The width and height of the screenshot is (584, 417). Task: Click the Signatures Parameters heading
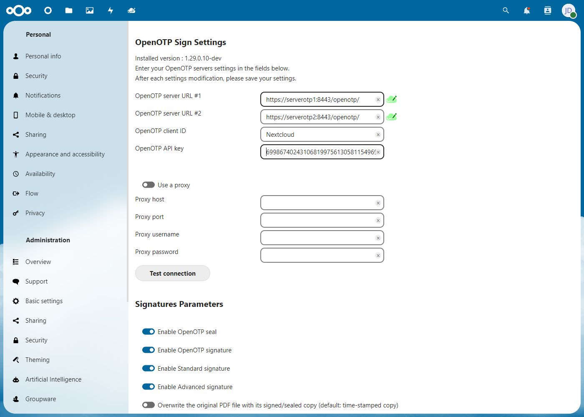[x=179, y=304]
